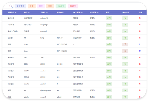Toggle sorting on the 登录名 column icon

(47, 12)
